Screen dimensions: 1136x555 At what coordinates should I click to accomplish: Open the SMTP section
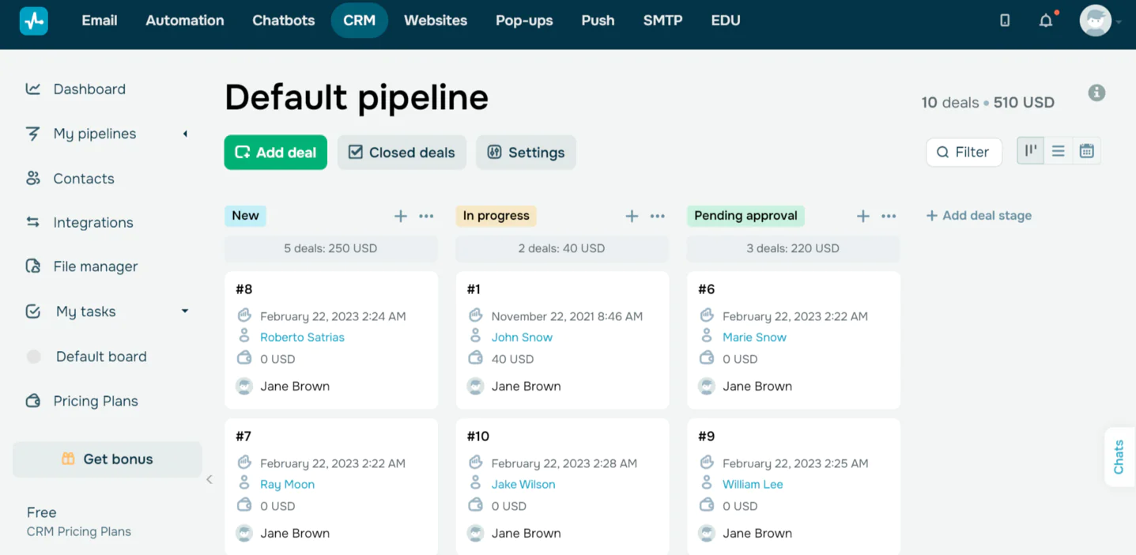point(662,21)
